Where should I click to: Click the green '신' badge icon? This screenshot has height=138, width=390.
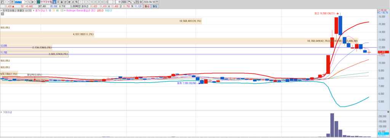(38, 2)
